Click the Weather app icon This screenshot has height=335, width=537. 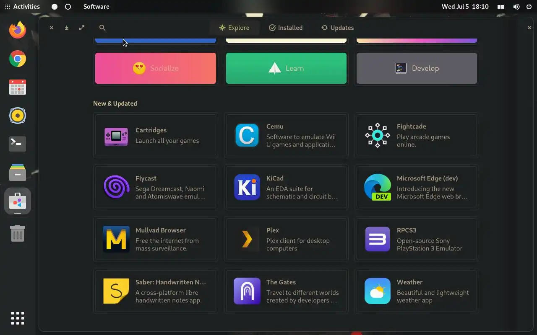(377, 291)
